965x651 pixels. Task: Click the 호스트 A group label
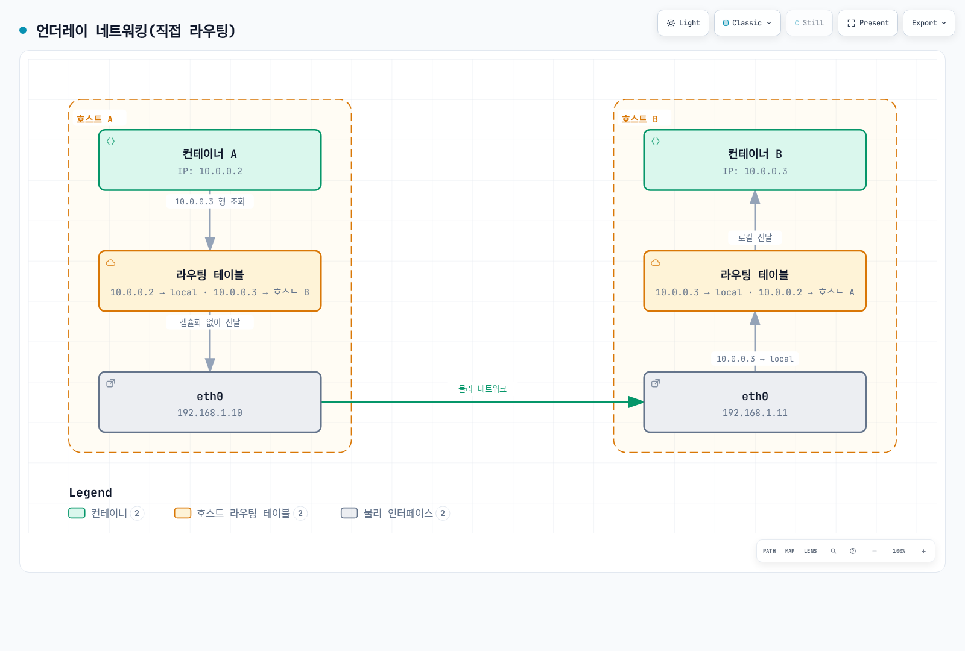click(95, 119)
